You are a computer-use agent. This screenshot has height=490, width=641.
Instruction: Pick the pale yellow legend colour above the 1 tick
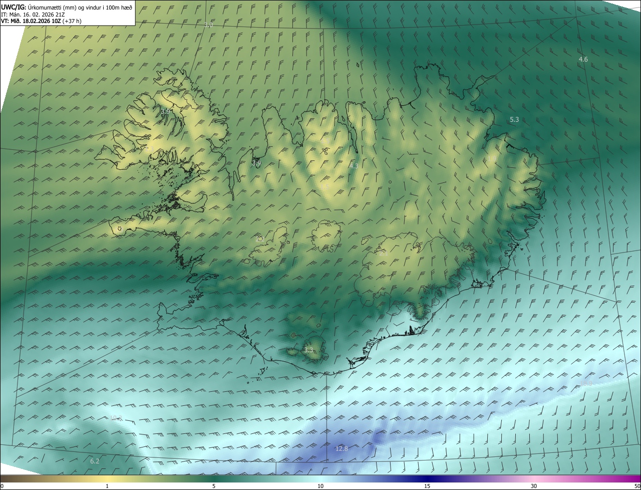coord(107,478)
